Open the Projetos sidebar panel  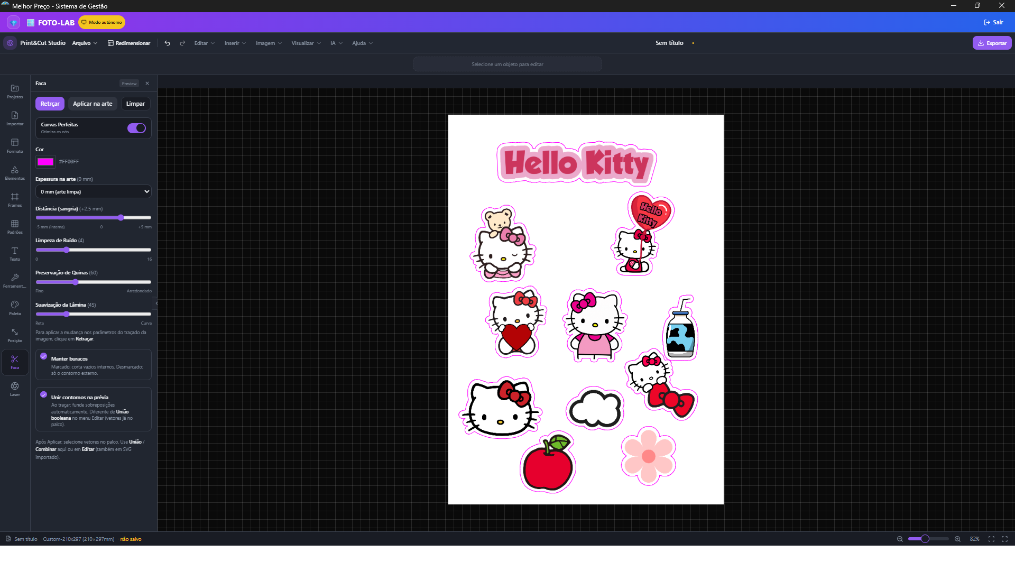point(15,91)
